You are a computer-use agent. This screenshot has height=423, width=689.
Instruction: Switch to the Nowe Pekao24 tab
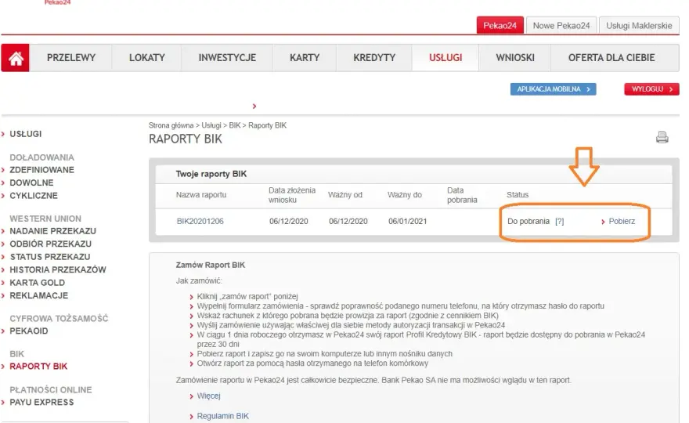561,26
